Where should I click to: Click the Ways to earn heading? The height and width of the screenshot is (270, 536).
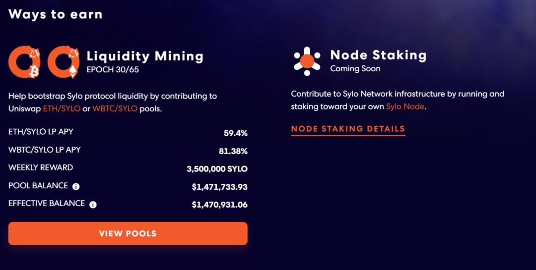(x=55, y=14)
